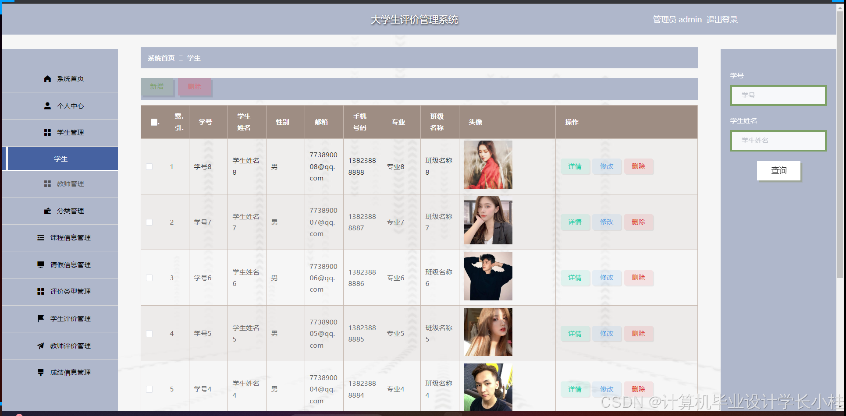Click the grid icon beside 学生管理
The height and width of the screenshot is (416, 846).
pos(47,133)
